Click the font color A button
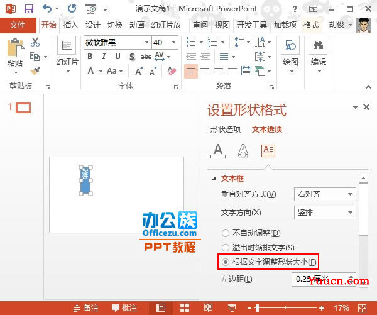This screenshot has height=315, width=377. pos(90,71)
